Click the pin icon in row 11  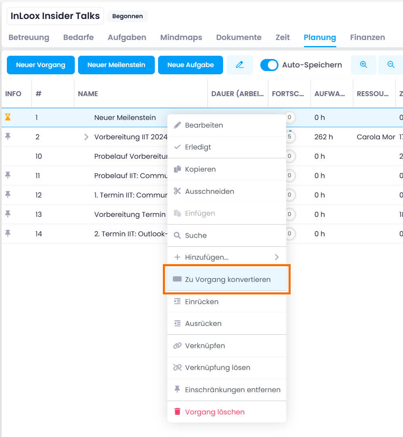8,175
